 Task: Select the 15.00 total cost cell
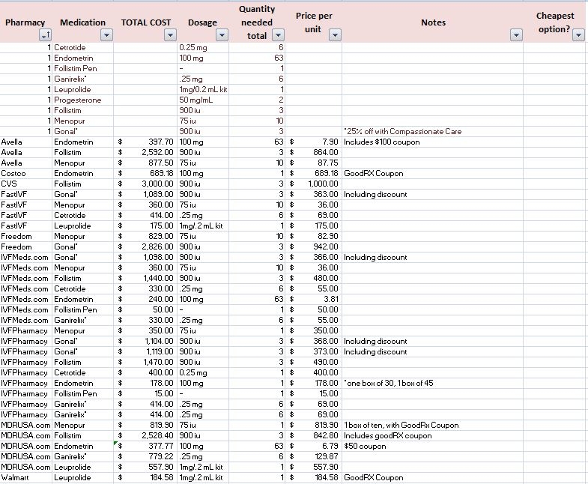click(145, 394)
